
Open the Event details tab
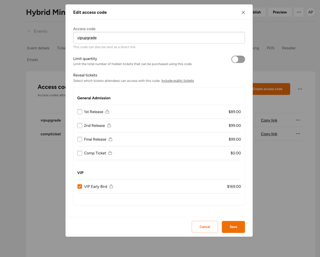click(x=38, y=48)
